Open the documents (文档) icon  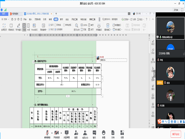point(113,132)
